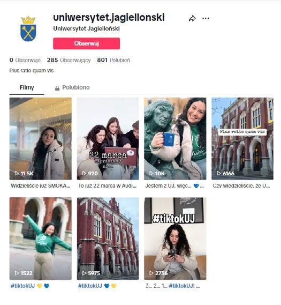Click the #tiktokUJ hashtag under the 5975 video
The width and height of the screenshot is (281, 305).
tap(90, 286)
